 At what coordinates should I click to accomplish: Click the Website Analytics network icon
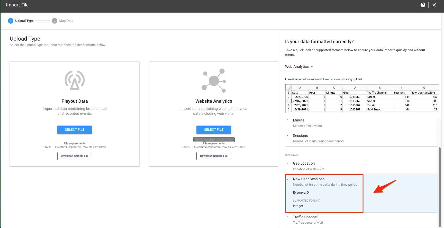[214, 81]
